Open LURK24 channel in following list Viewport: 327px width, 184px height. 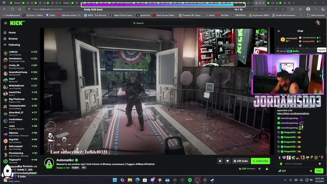(20, 53)
